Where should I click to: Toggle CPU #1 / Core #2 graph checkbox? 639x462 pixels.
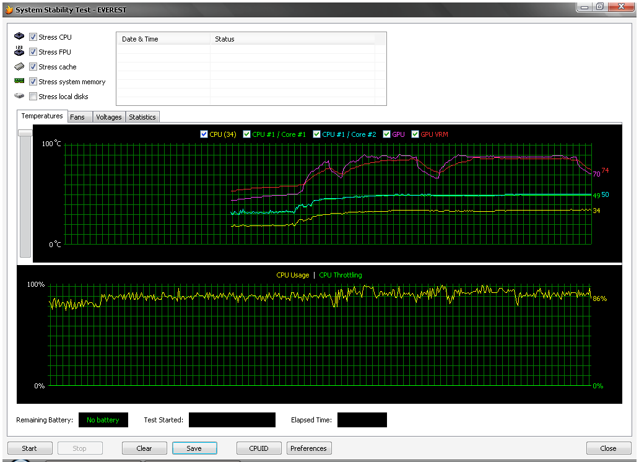click(x=317, y=134)
